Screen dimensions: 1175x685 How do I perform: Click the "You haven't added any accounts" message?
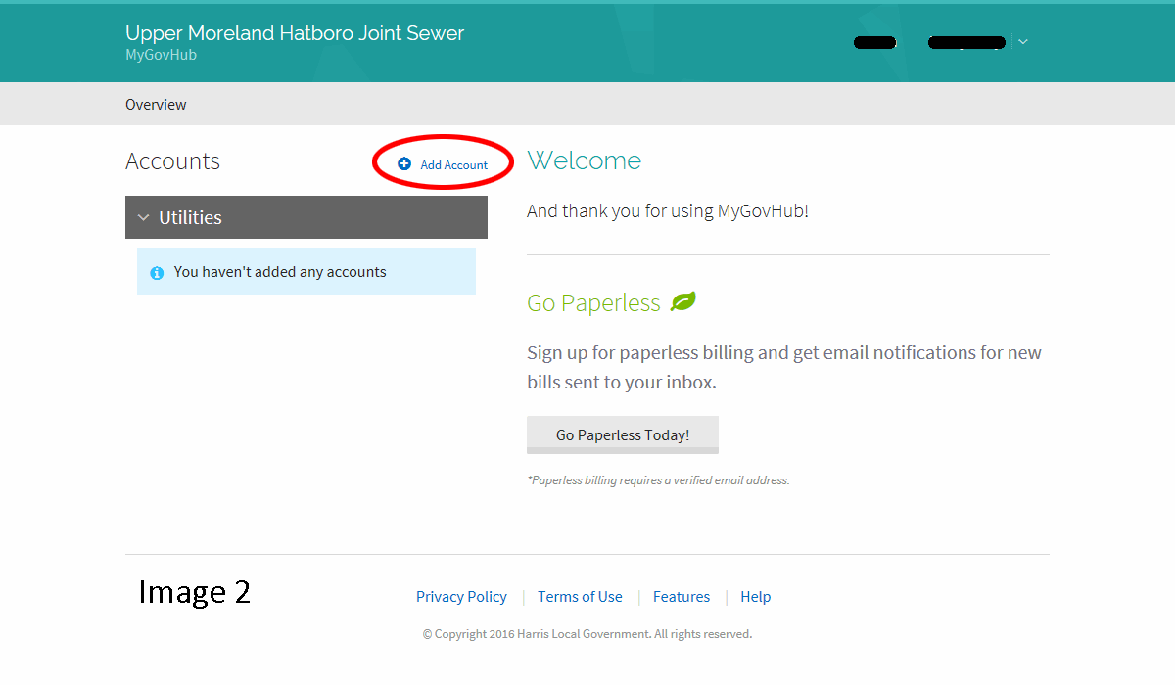pos(280,272)
